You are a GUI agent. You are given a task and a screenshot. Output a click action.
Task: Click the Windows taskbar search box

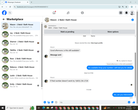[x=21, y=108]
